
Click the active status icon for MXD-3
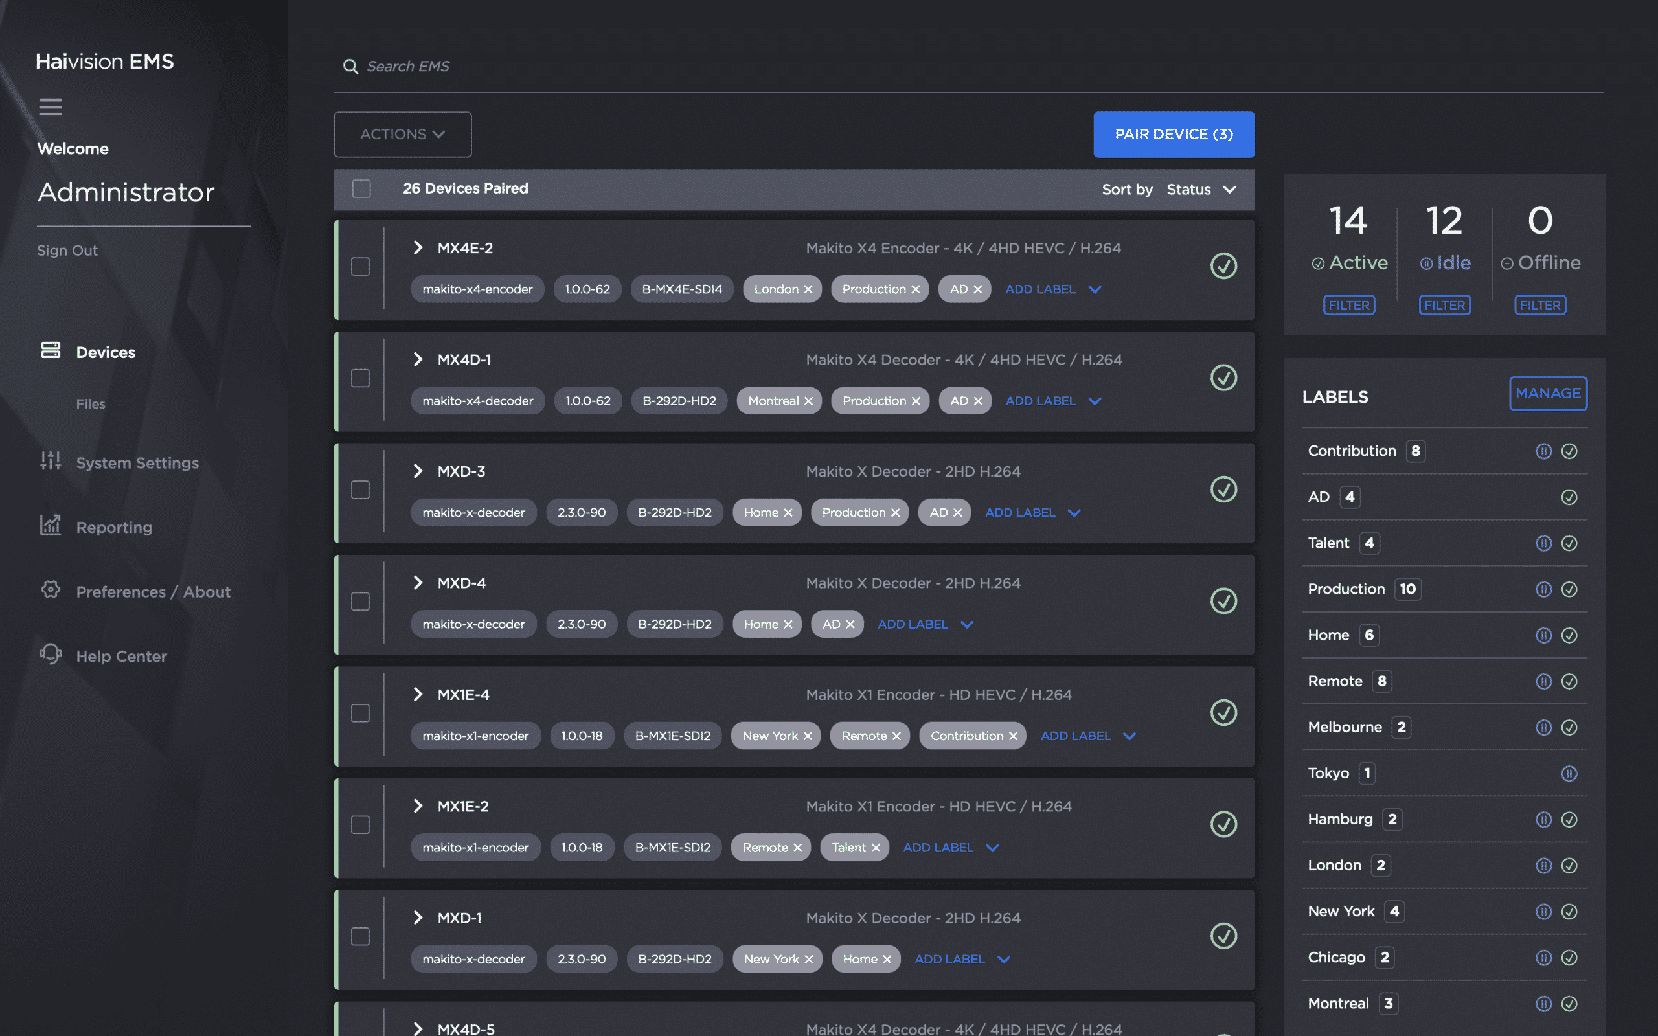[1223, 490]
